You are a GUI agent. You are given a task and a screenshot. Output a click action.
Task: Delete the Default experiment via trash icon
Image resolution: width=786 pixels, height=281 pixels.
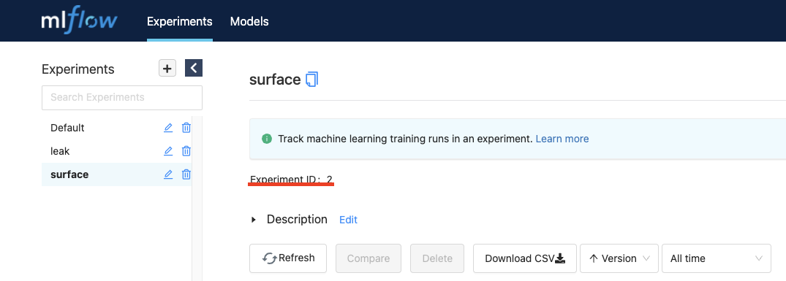point(186,128)
